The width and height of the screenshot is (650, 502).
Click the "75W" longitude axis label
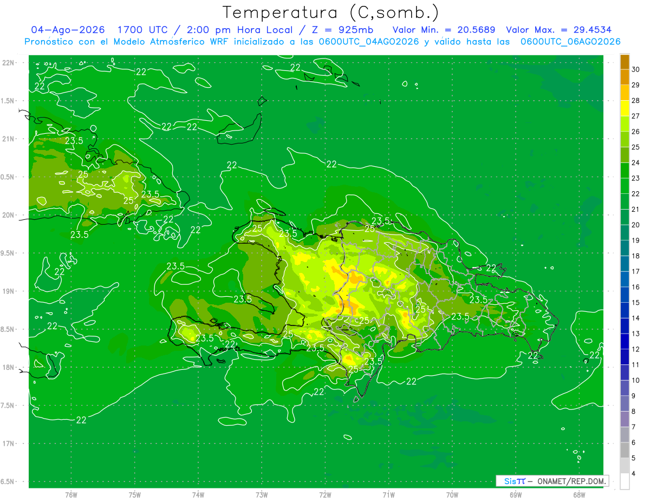(x=135, y=495)
